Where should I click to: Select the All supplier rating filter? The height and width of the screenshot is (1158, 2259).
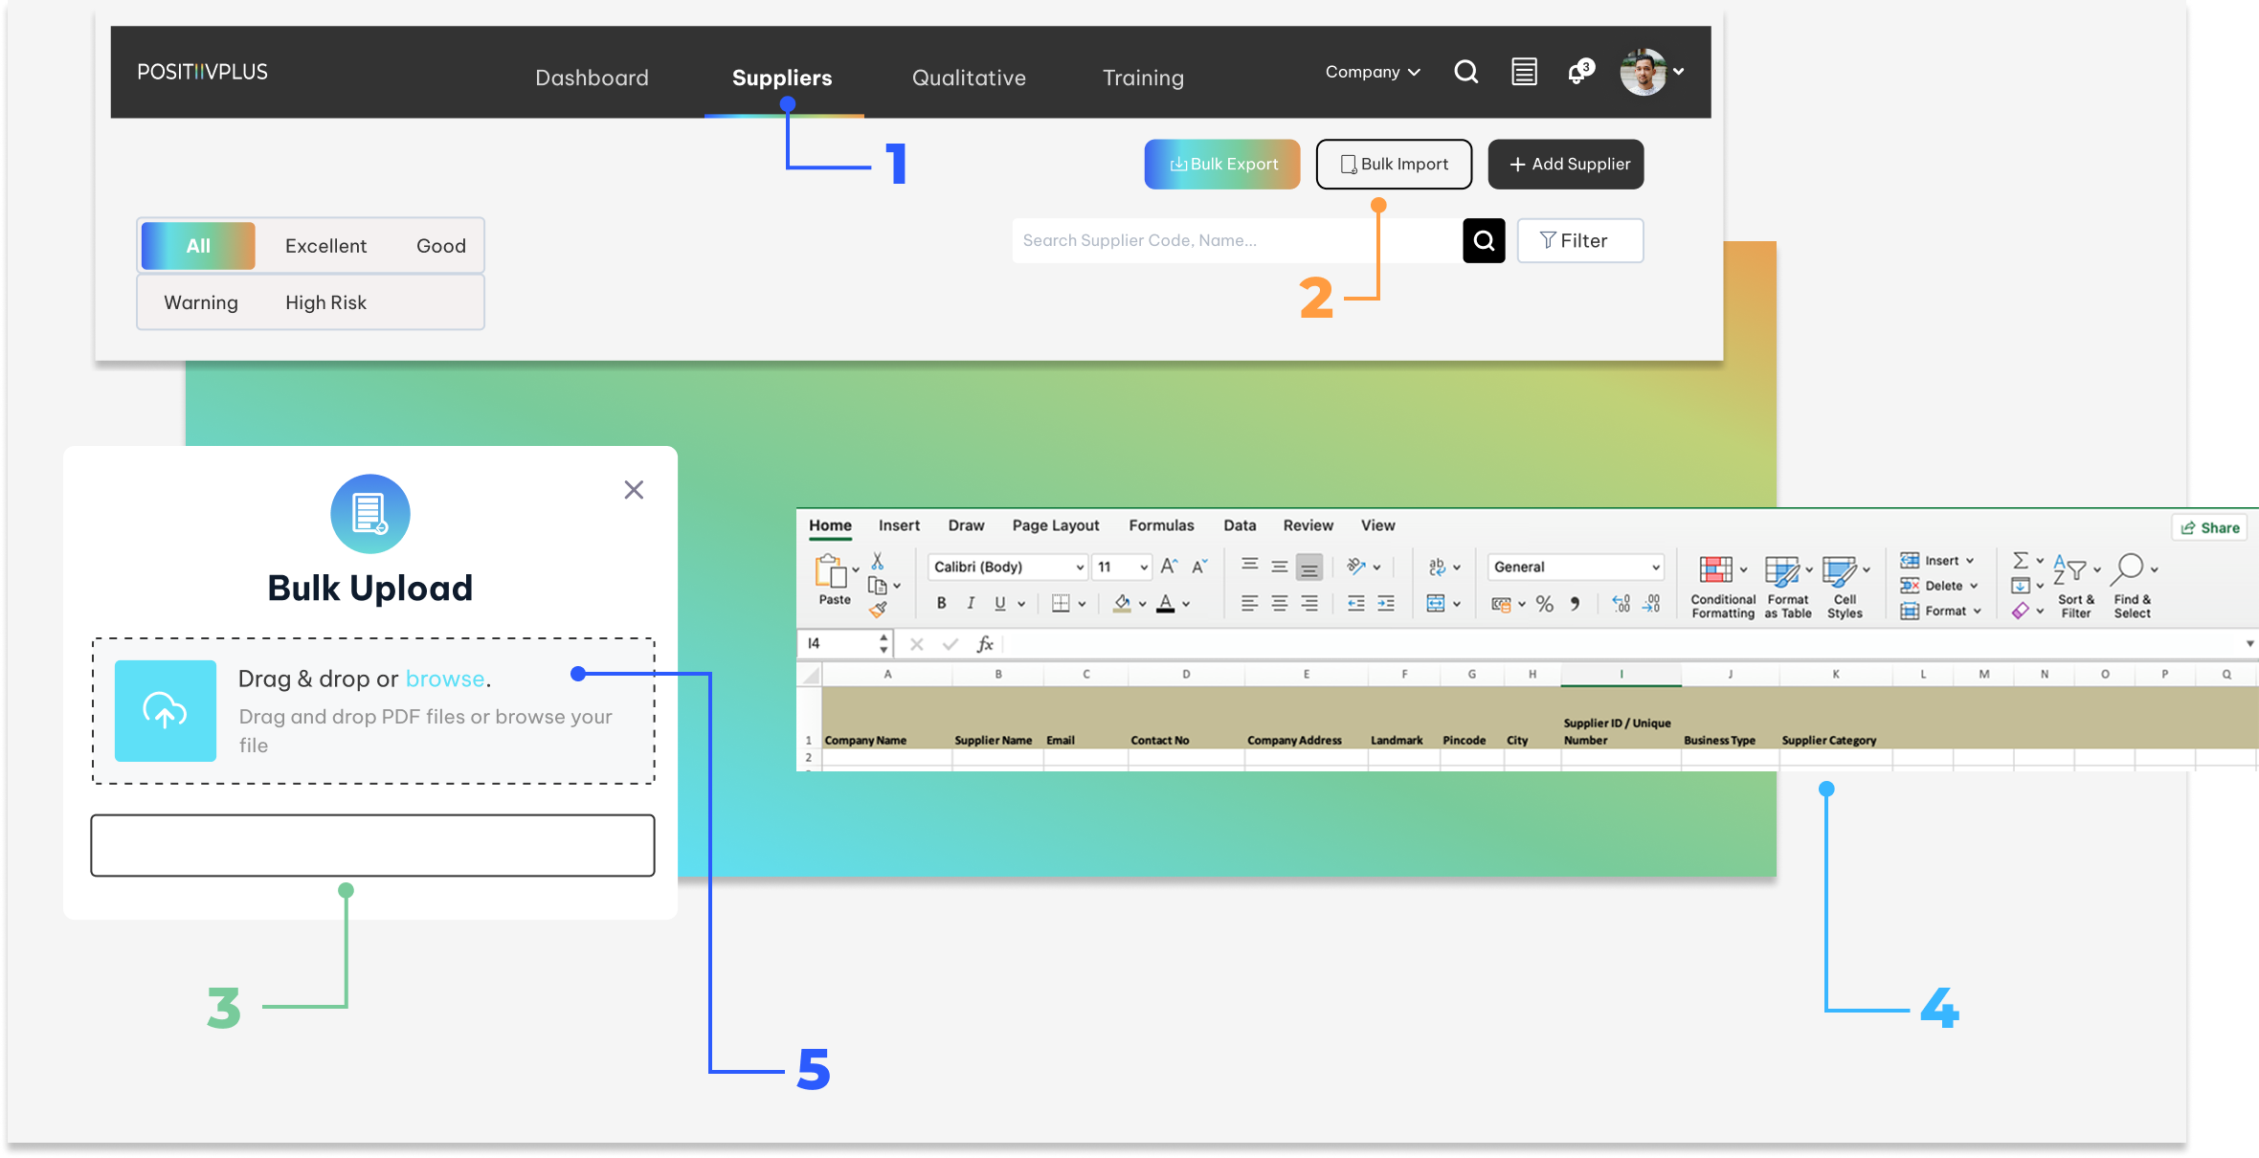click(x=198, y=246)
